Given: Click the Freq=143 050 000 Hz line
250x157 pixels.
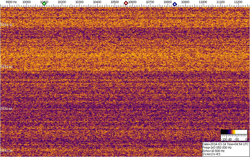Looking at the screenshot, I should 217,147.
